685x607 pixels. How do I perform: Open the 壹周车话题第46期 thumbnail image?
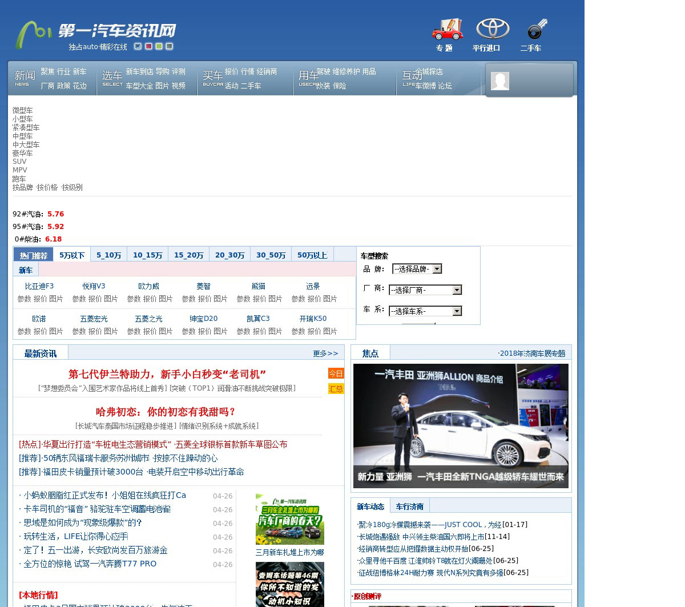click(290, 584)
